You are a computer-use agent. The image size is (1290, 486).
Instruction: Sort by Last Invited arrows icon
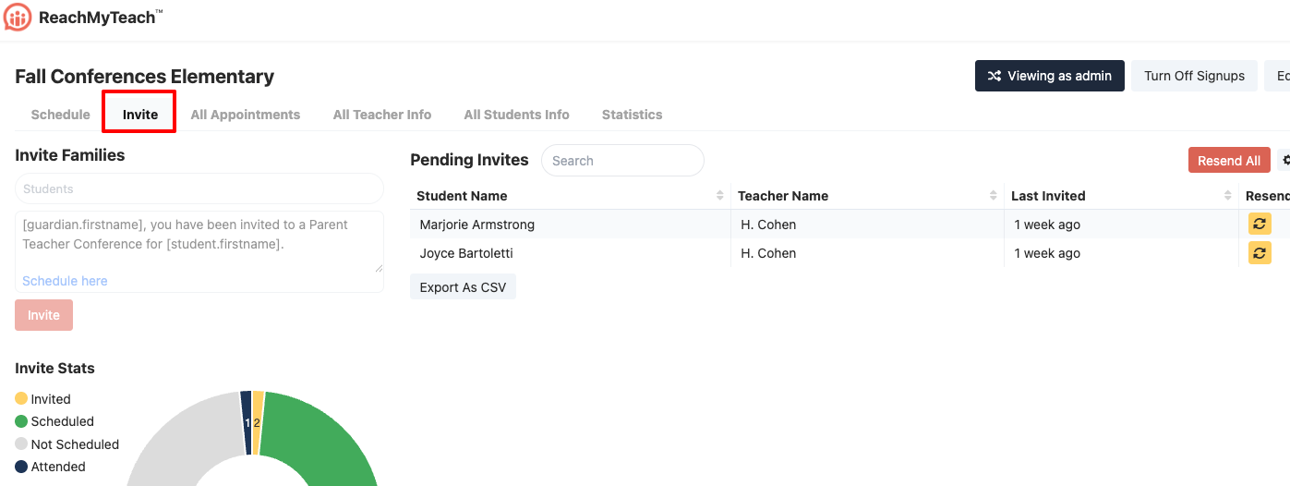tap(1227, 196)
